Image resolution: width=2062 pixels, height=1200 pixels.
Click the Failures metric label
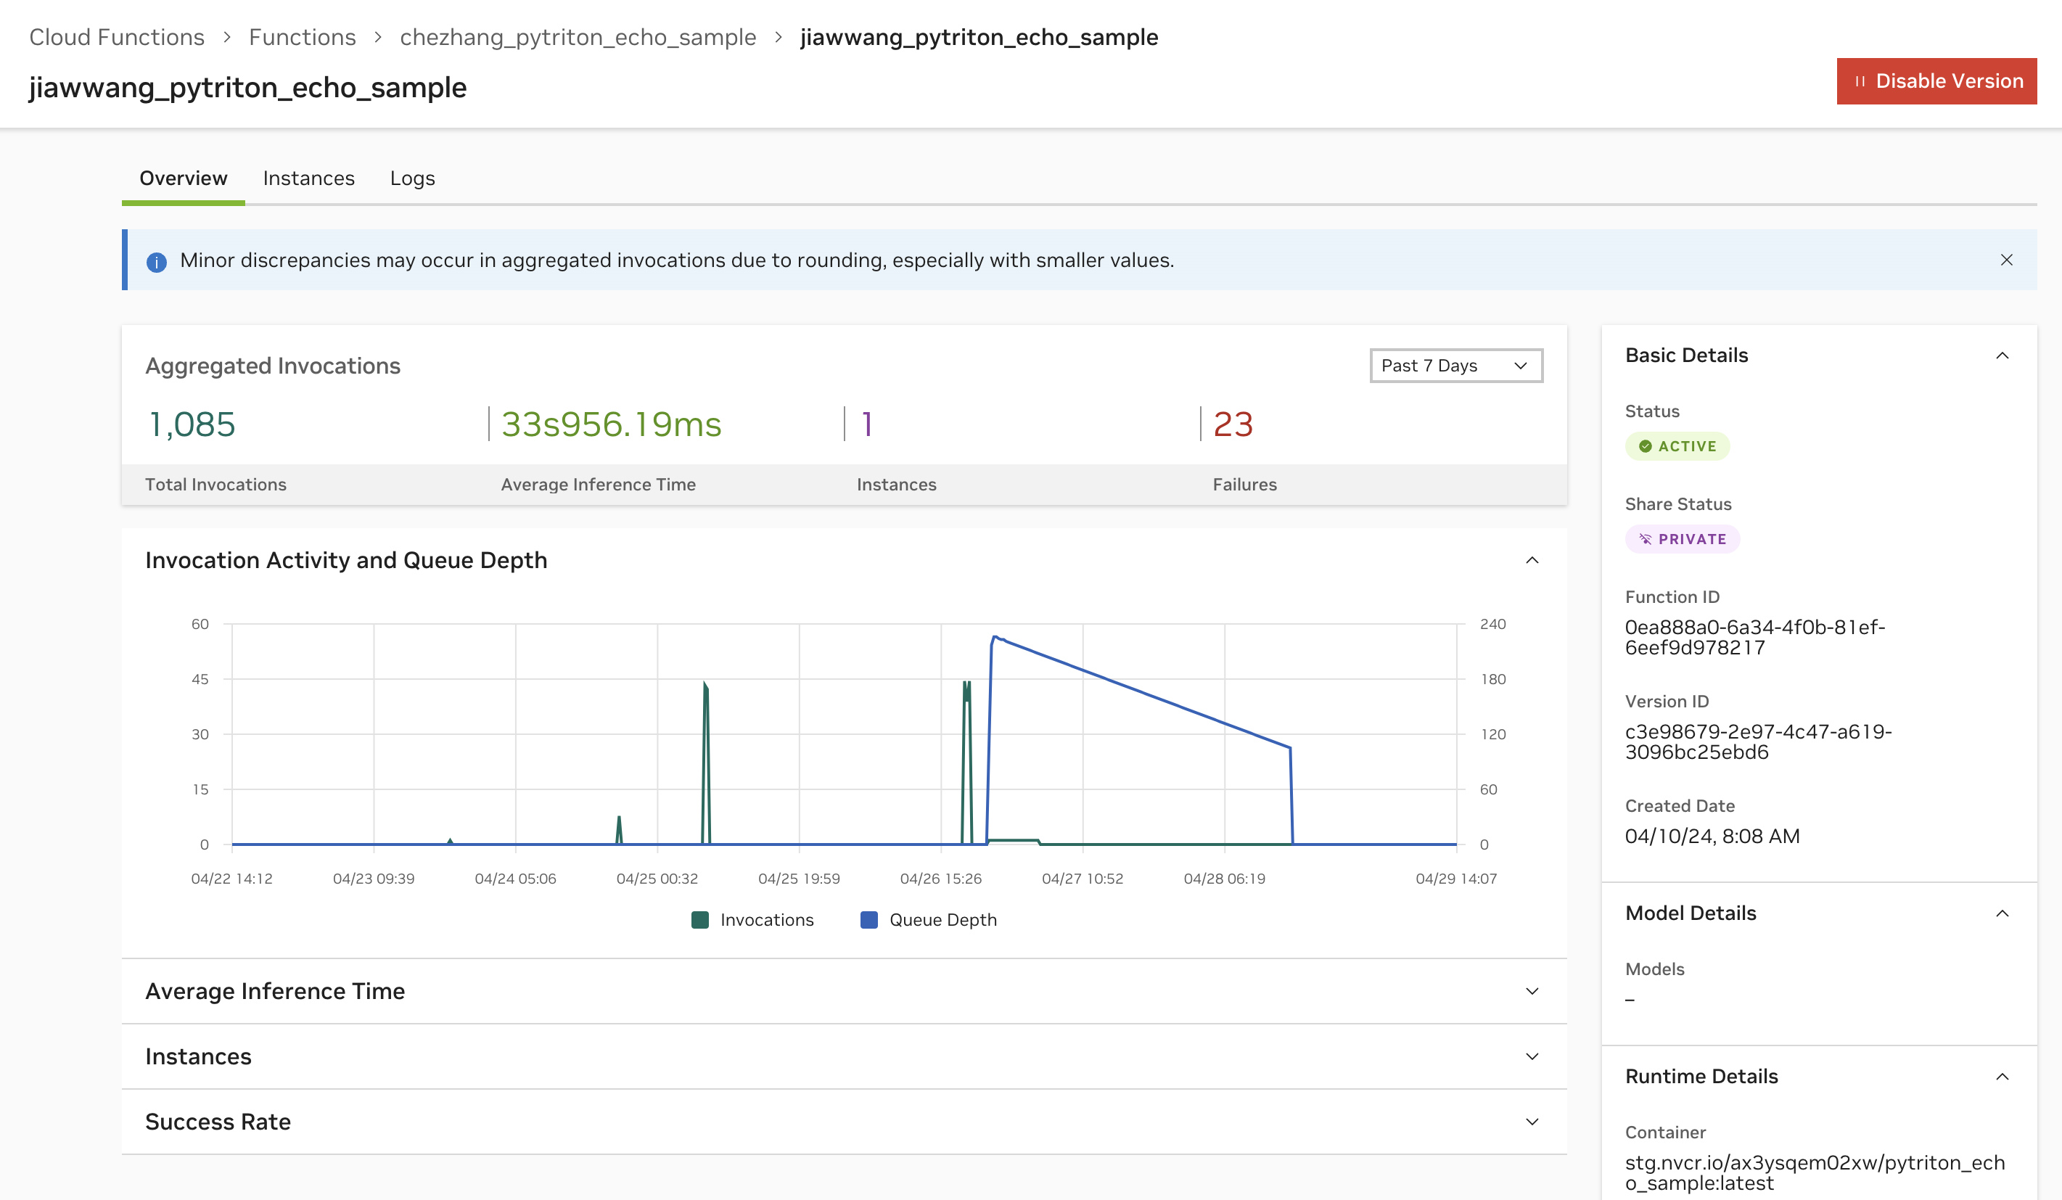[1244, 484]
